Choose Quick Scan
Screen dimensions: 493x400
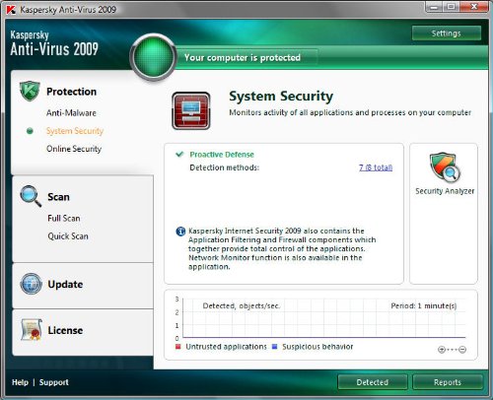click(x=68, y=236)
